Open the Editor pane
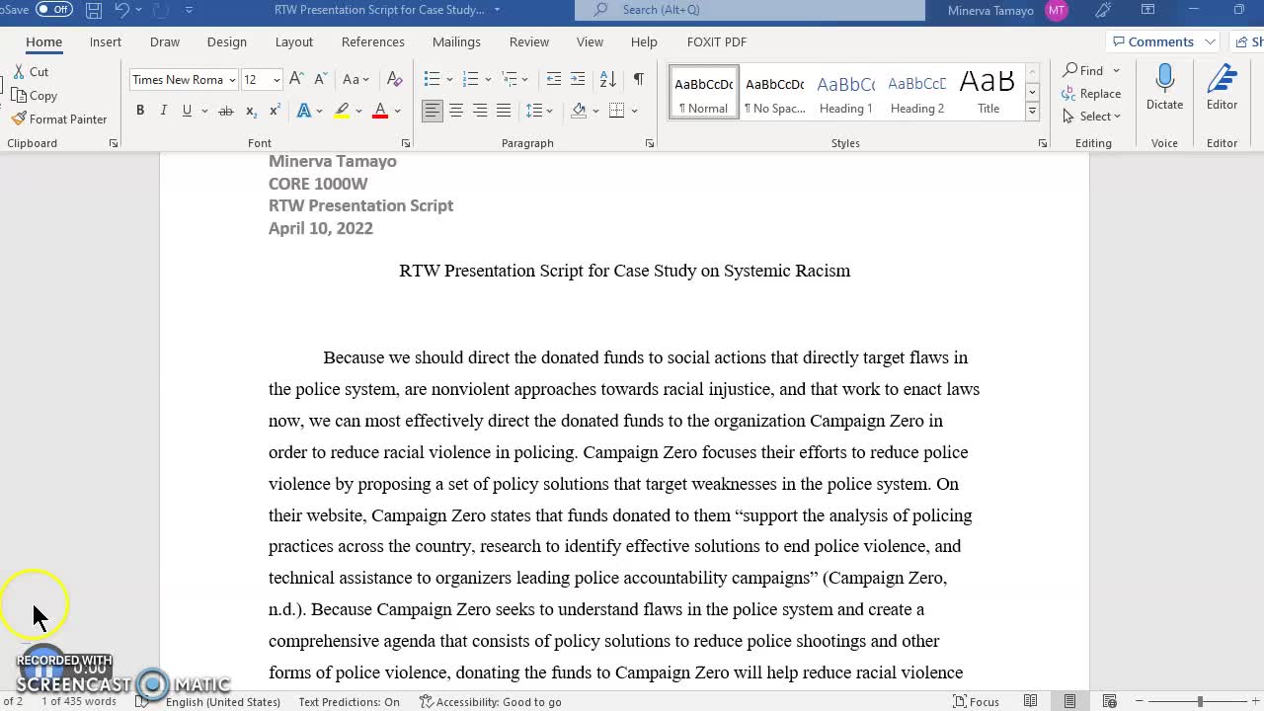Image resolution: width=1264 pixels, height=711 pixels. tap(1222, 87)
